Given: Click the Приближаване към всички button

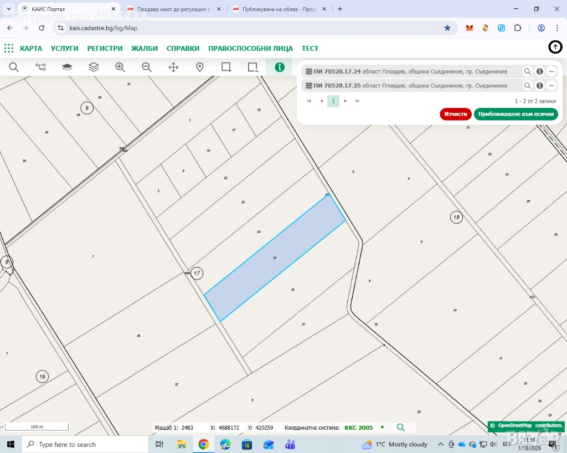Looking at the screenshot, I should [516, 114].
